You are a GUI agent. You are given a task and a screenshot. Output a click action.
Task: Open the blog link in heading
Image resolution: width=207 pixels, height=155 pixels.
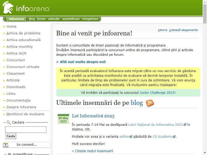(137, 103)
